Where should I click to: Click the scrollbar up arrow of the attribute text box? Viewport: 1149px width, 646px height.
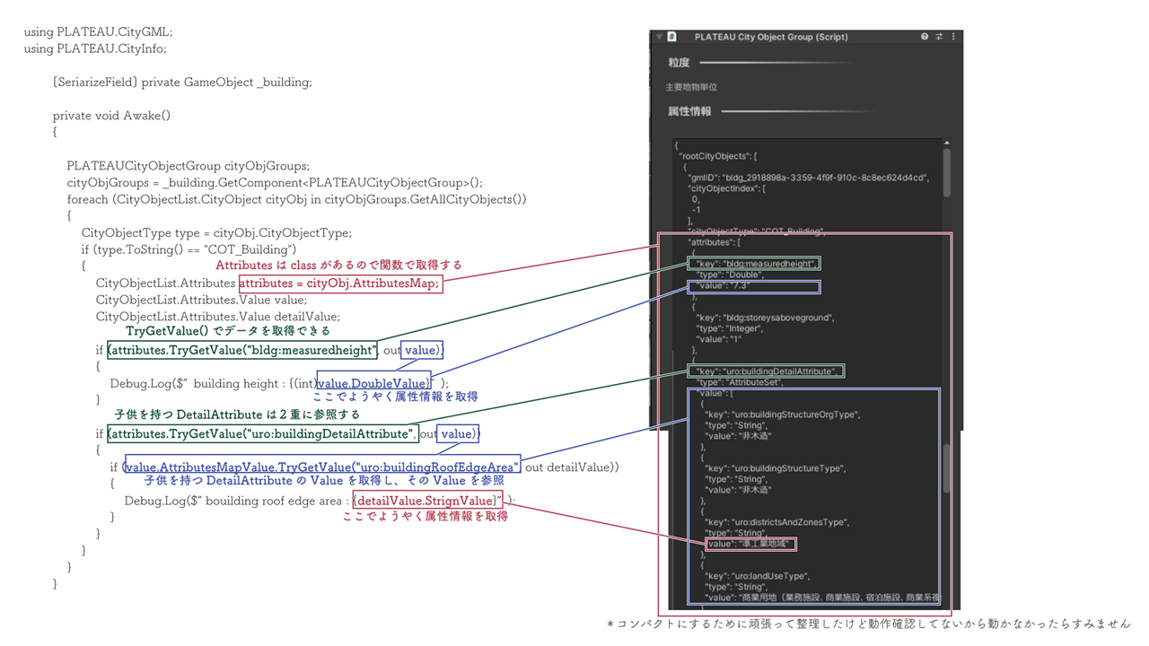click(946, 144)
